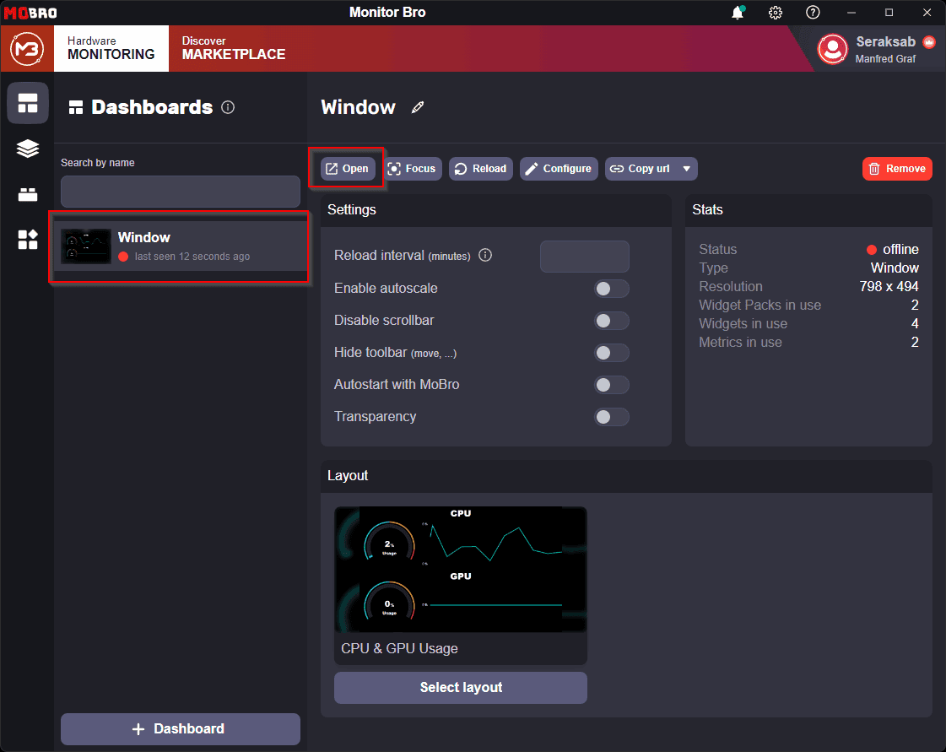Viewport: 946px width, 752px height.
Task: Click the Window entry thumbnail preview
Action: click(86, 246)
